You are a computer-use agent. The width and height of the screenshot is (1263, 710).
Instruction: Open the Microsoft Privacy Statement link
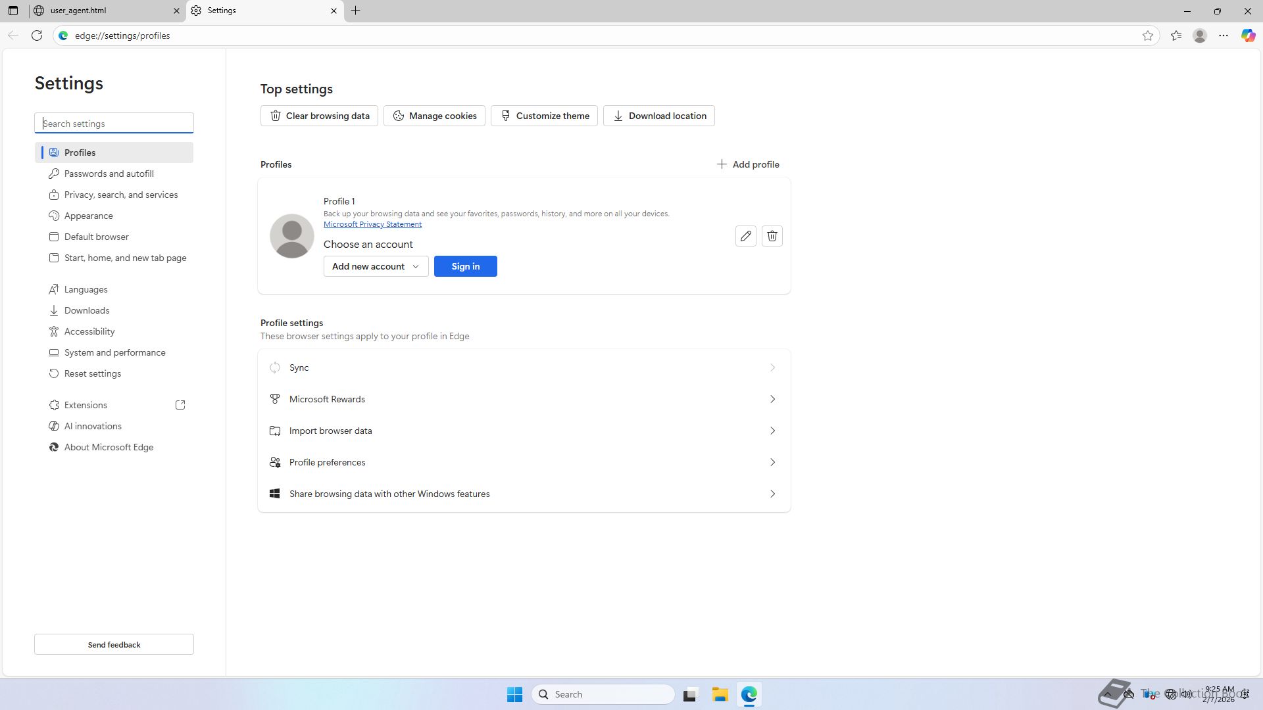click(x=372, y=224)
